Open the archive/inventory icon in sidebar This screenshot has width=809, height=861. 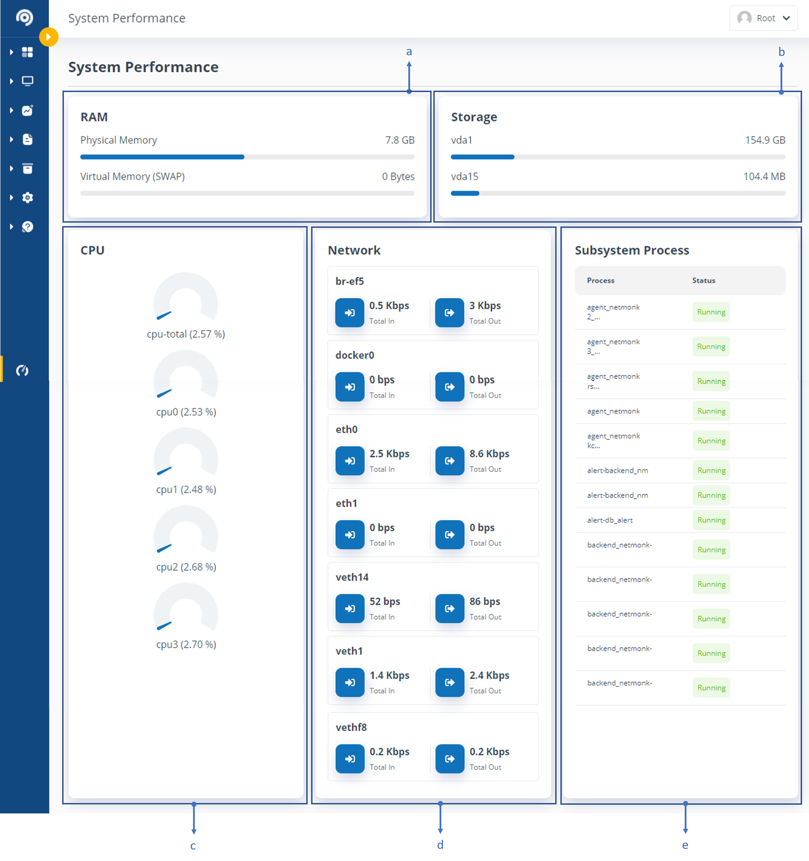click(27, 168)
